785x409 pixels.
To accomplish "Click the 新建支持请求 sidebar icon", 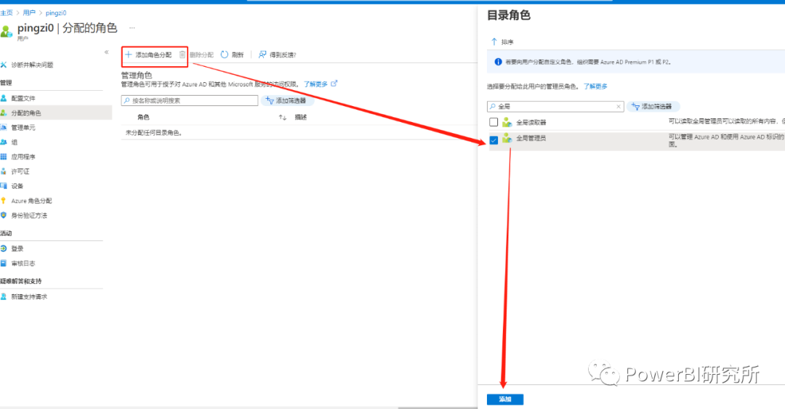I will pyautogui.click(x=4, y=296).
